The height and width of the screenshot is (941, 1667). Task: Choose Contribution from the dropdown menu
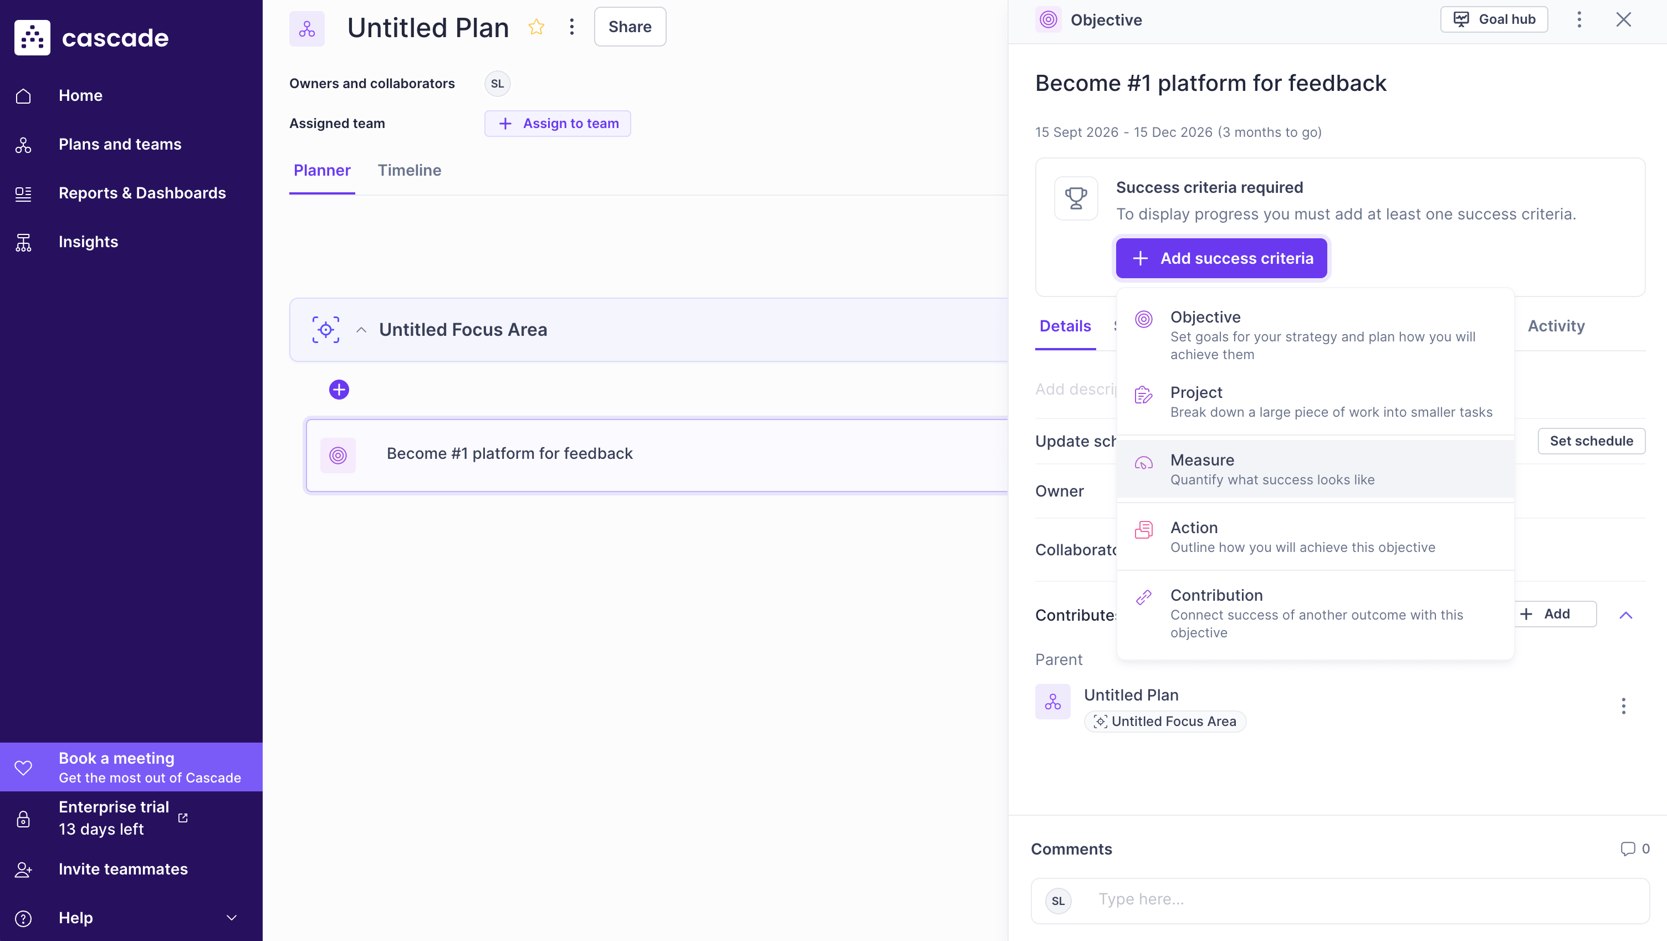pos(1315,613)
